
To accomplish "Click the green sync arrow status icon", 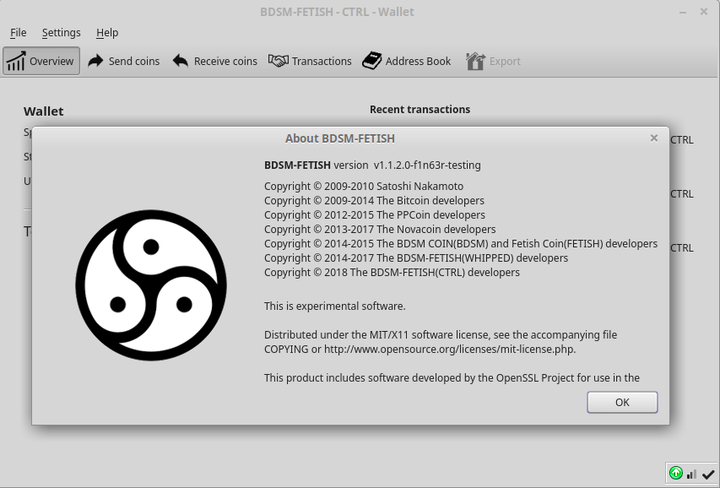I will [675, 473].
